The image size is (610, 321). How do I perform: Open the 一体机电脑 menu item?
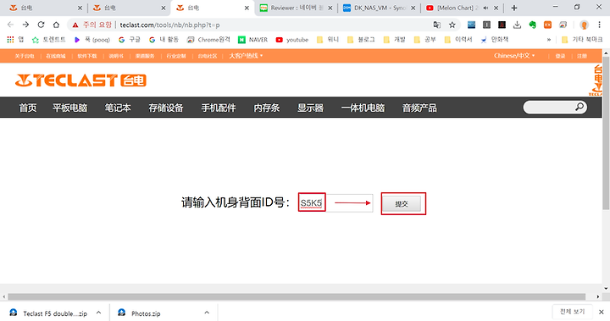(363, 108)
